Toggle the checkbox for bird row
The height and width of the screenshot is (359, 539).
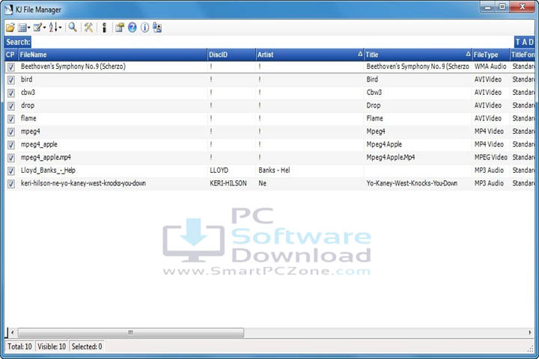11,80
